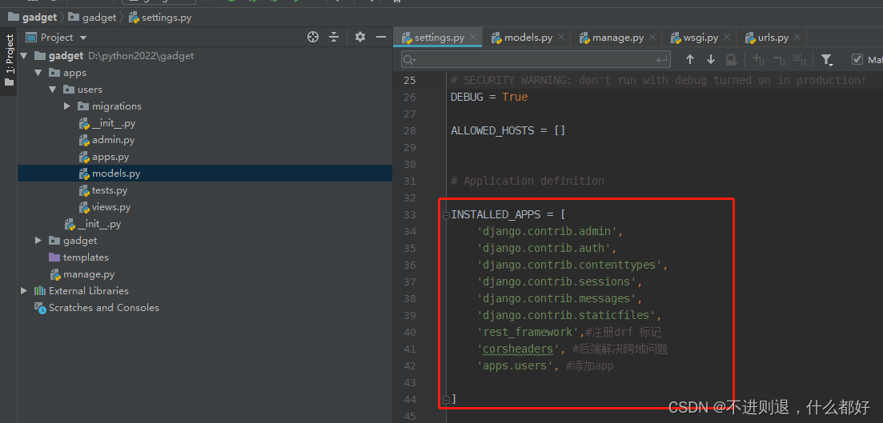
Task: Click in the search text field
Action: point(535,60)
